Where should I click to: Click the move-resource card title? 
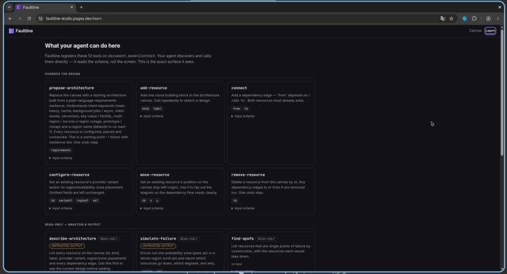pyautogui.click(x=155, y=175)
